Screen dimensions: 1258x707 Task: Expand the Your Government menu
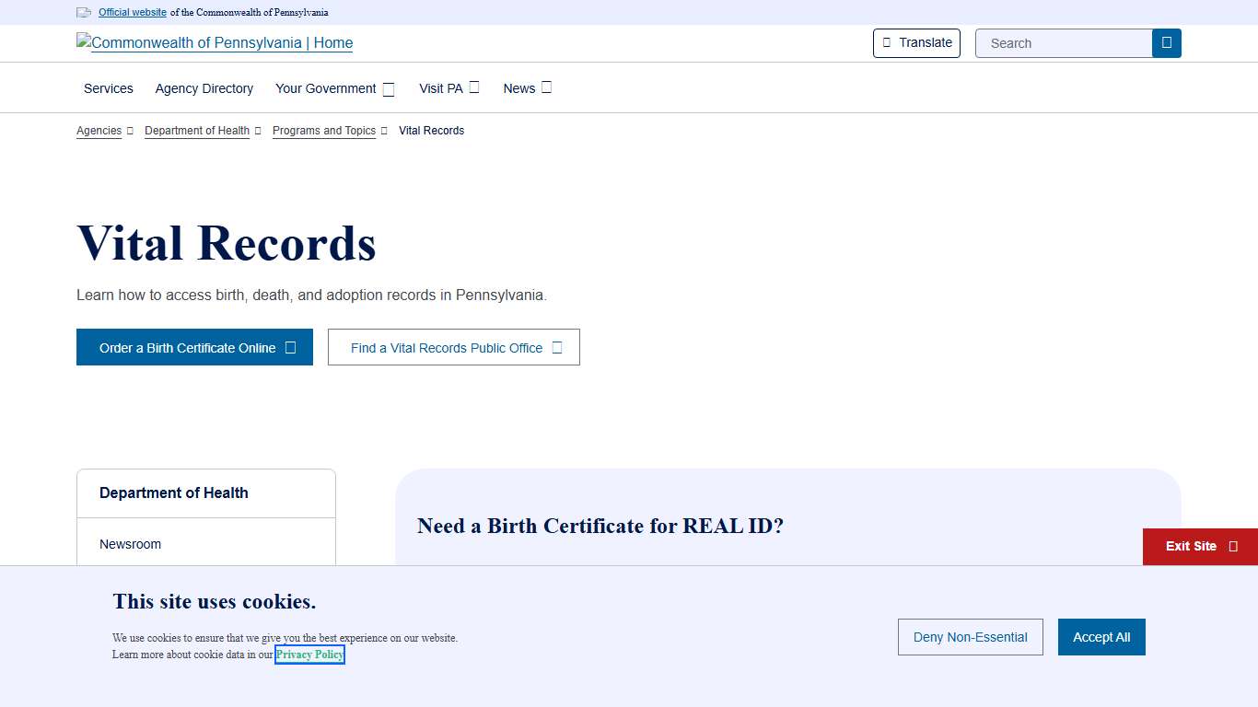(334, 89)
